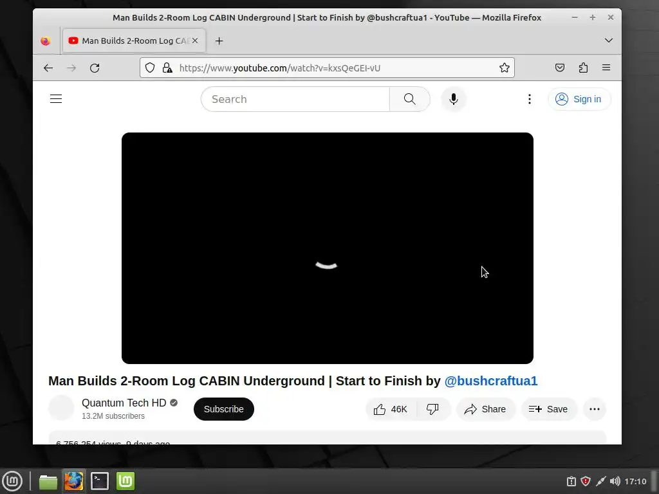Focus the YouTube Search field
This screenshot has height=494, width=659.
coord(295,99)
